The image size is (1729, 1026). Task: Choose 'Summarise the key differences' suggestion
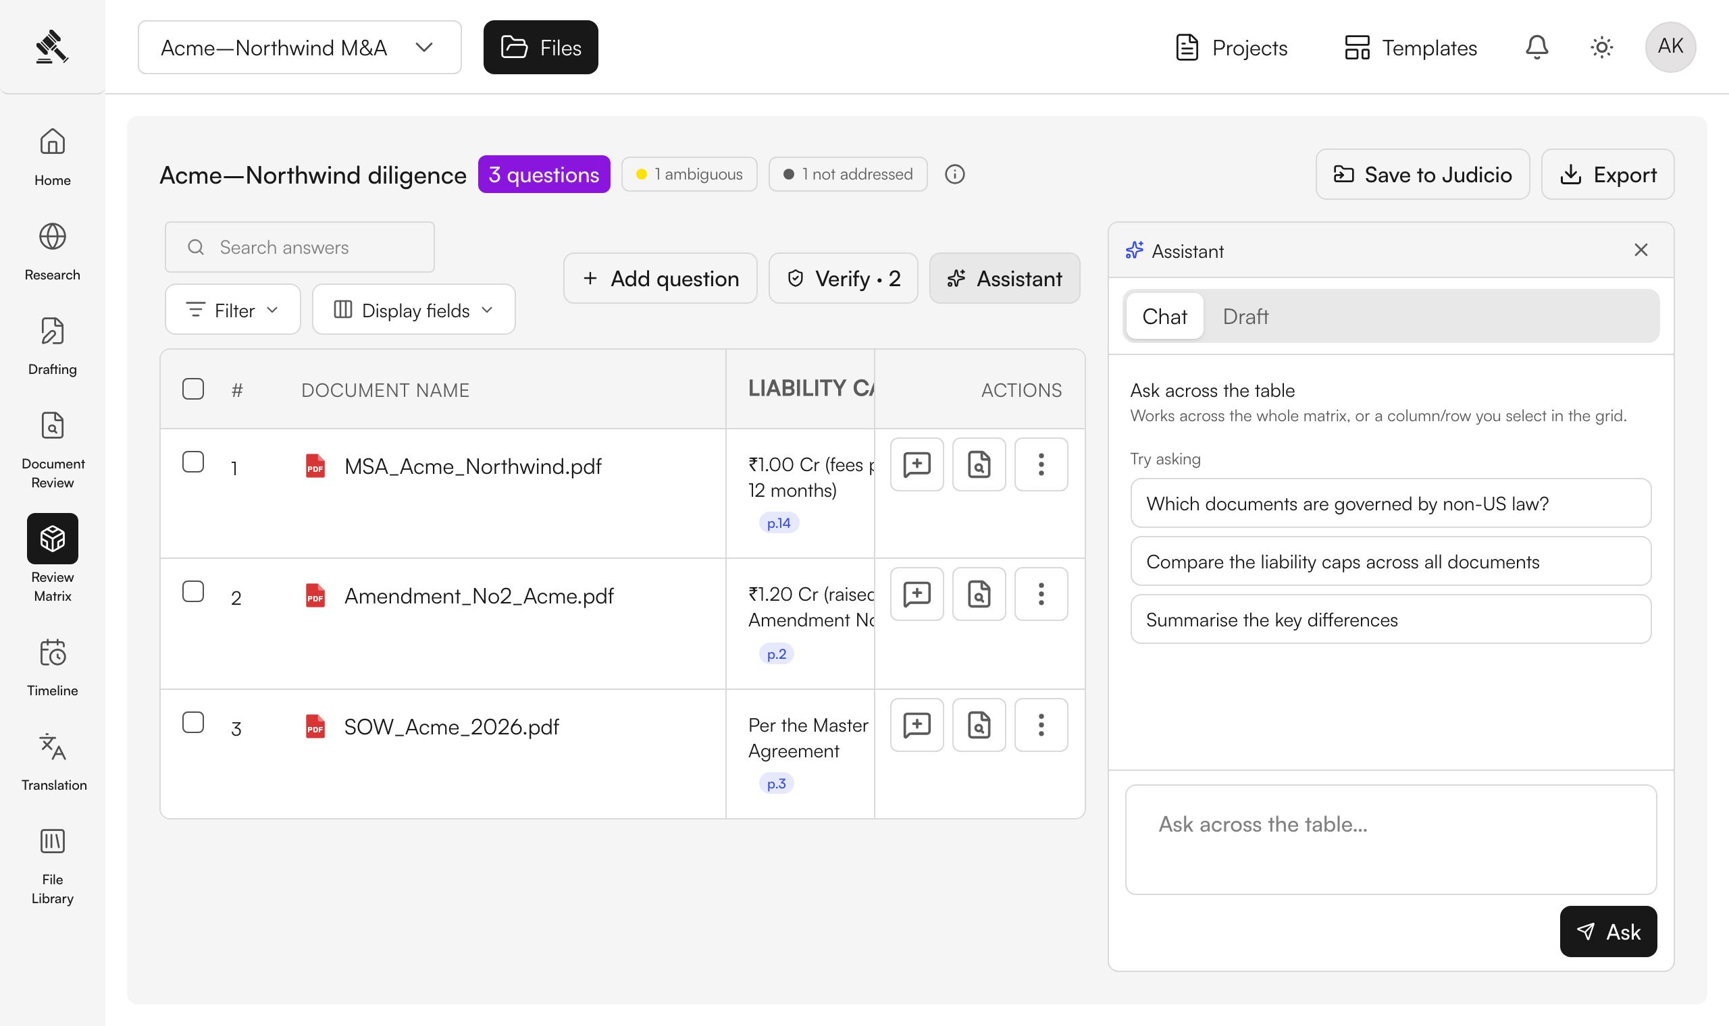tap(1390, 620)
